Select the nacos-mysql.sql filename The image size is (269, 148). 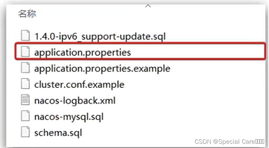tap(69, 117)
